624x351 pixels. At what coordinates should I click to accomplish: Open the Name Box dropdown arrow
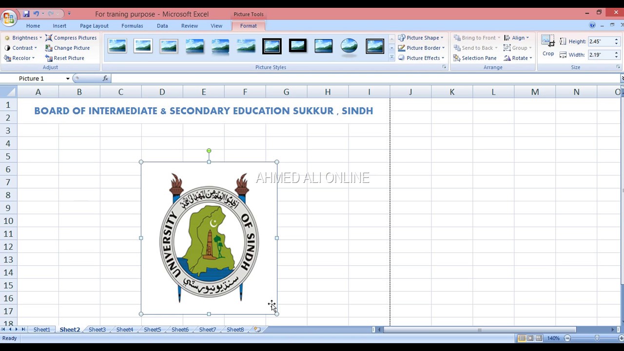coord(68,78)
